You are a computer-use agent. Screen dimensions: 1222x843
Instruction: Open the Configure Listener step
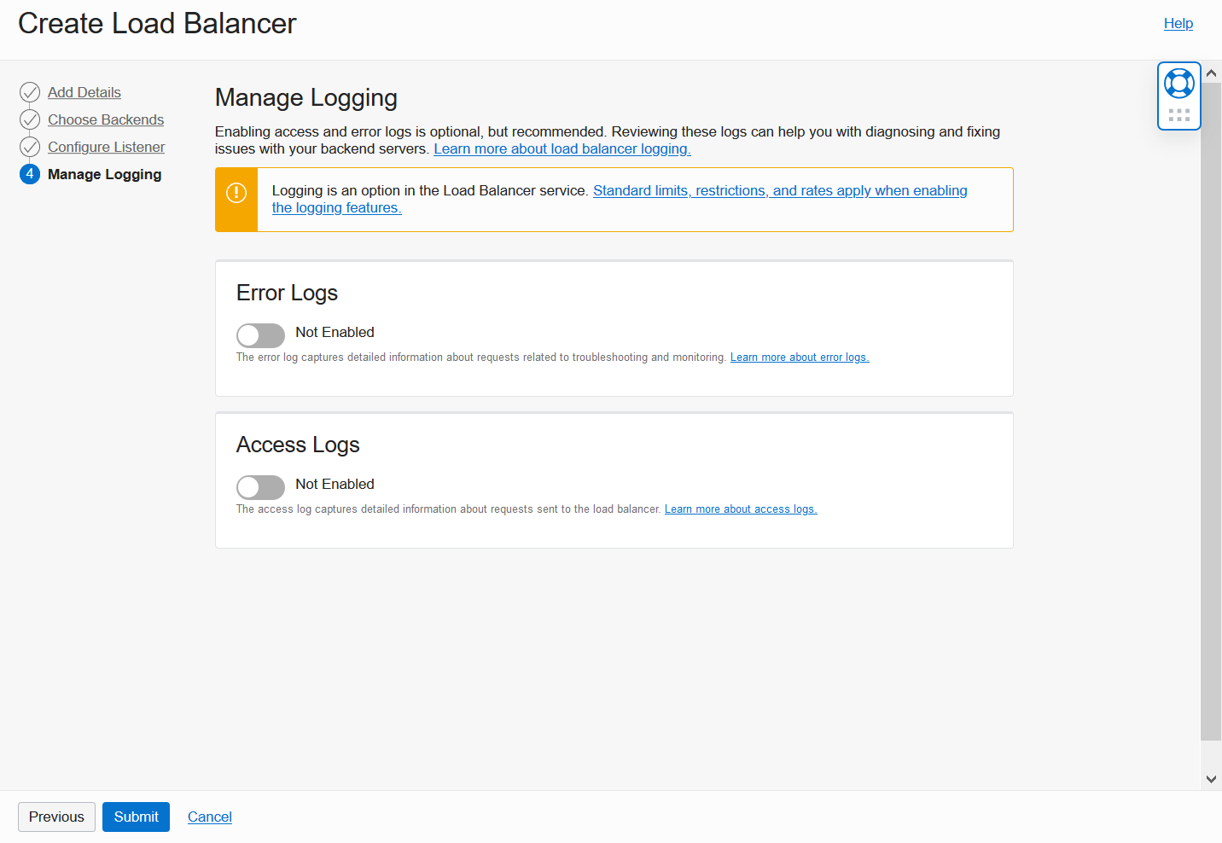pos(106,146)
